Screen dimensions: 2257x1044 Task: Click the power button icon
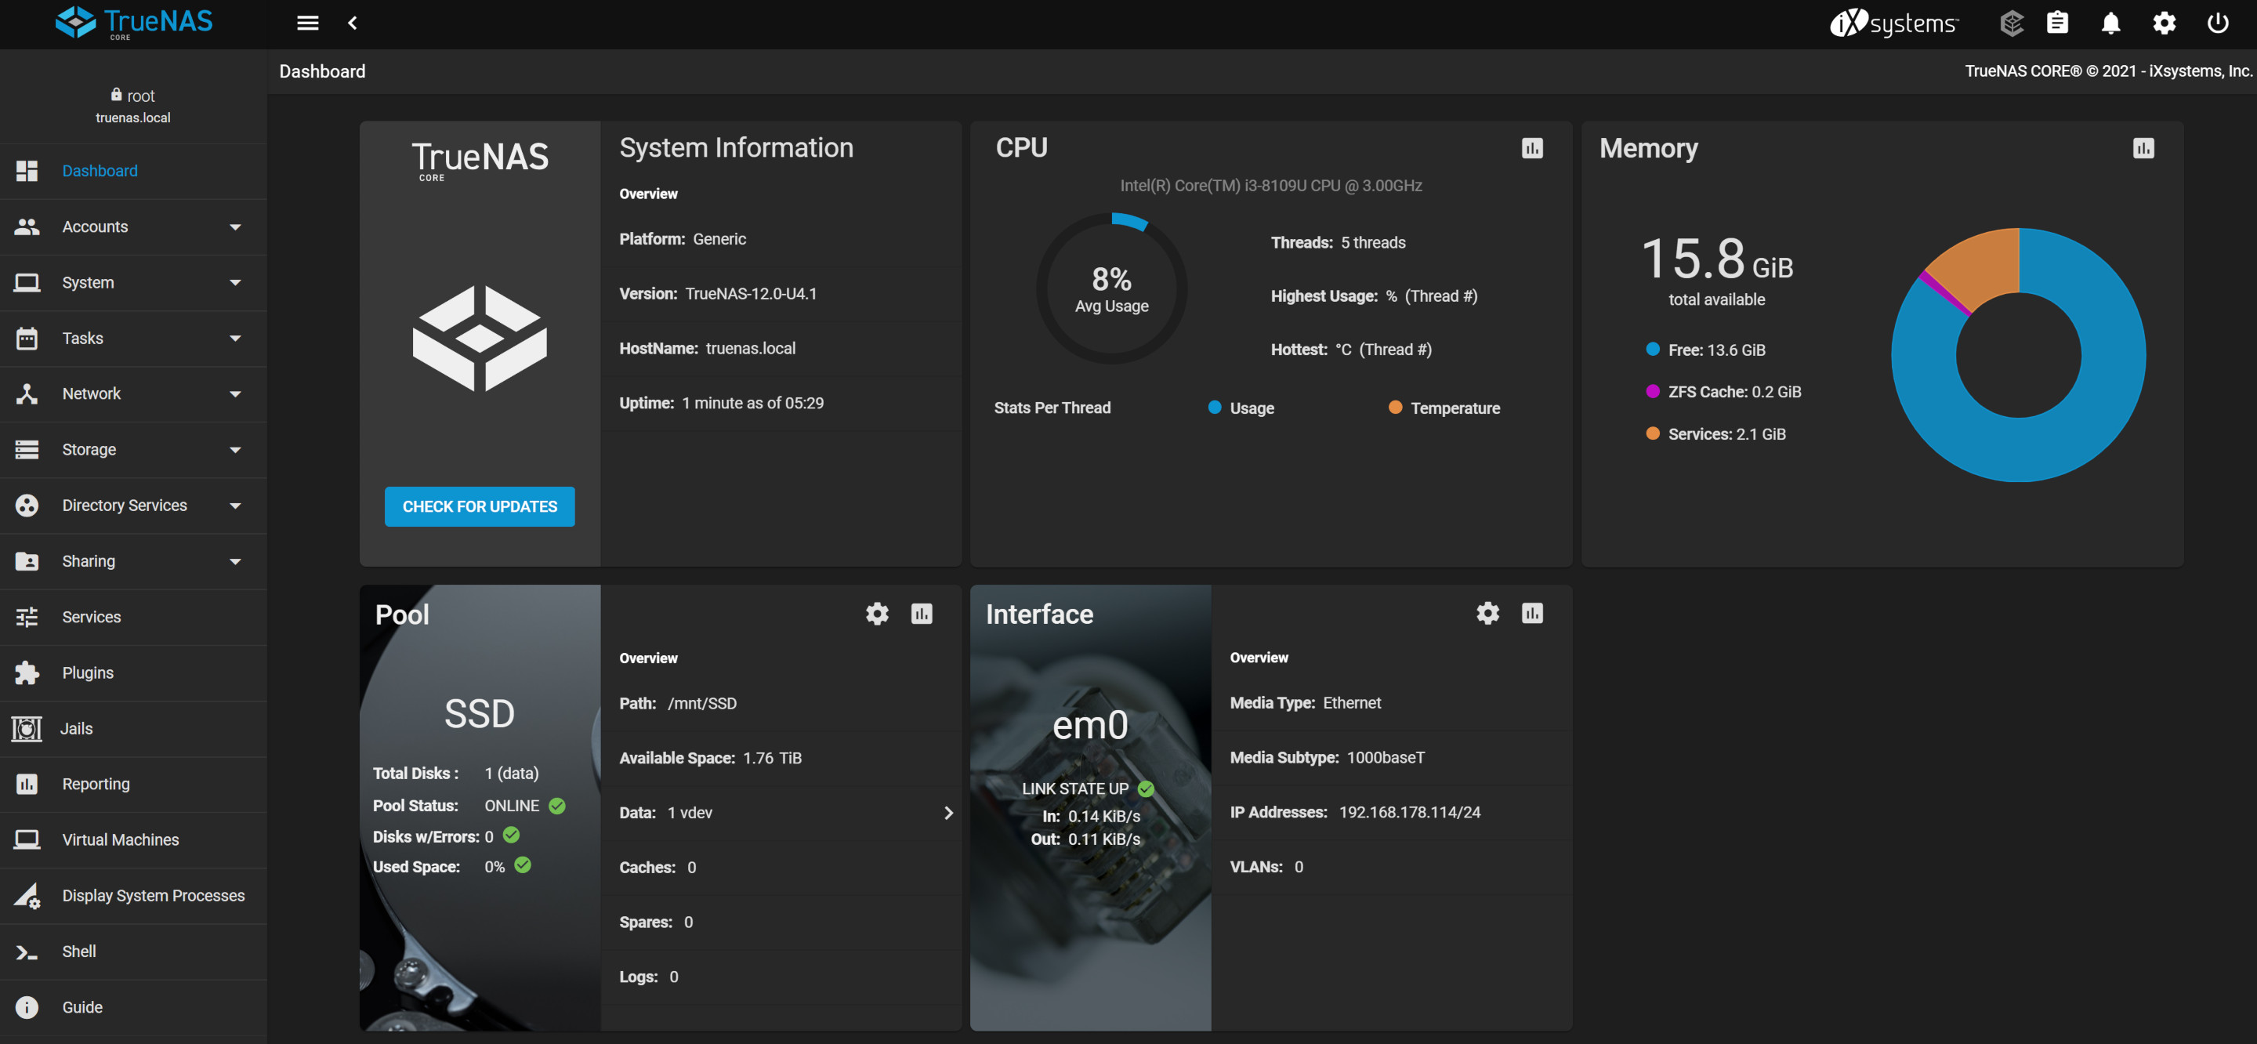click(x=2218, y=23)
